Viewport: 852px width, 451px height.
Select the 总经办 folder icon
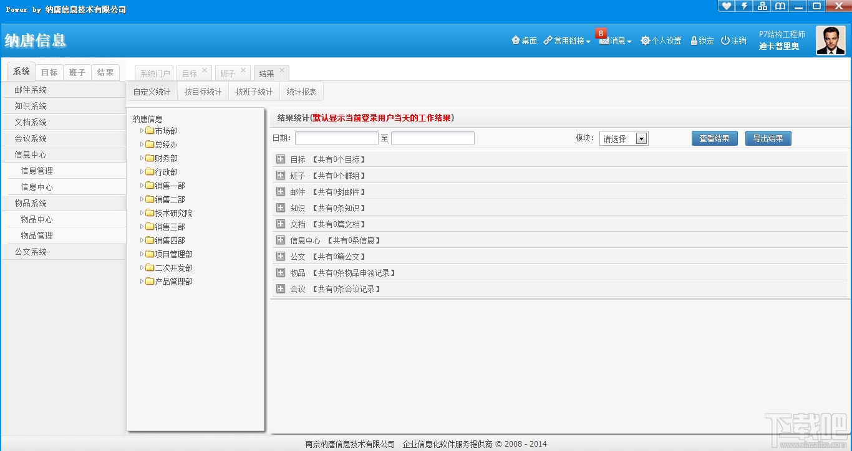coord(150,145)
